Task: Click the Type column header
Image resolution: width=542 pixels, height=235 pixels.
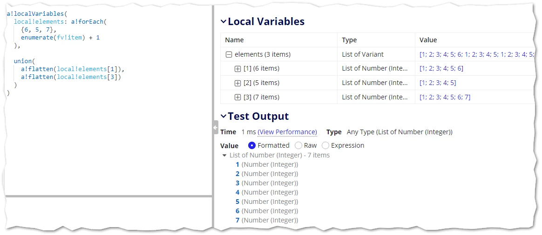Action: click(349, 40)
